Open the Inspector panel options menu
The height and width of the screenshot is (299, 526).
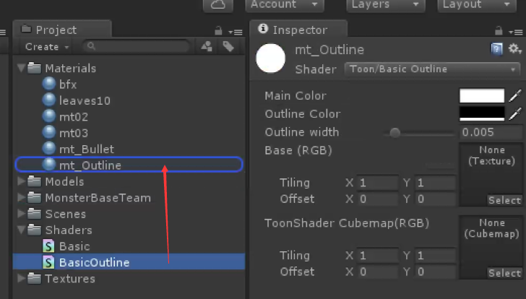(x=516, y=32)
